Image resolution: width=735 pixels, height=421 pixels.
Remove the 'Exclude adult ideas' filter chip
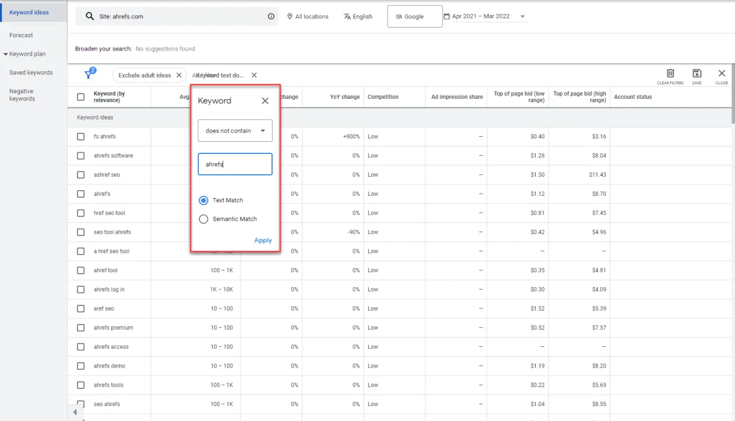tap(179, 75)
